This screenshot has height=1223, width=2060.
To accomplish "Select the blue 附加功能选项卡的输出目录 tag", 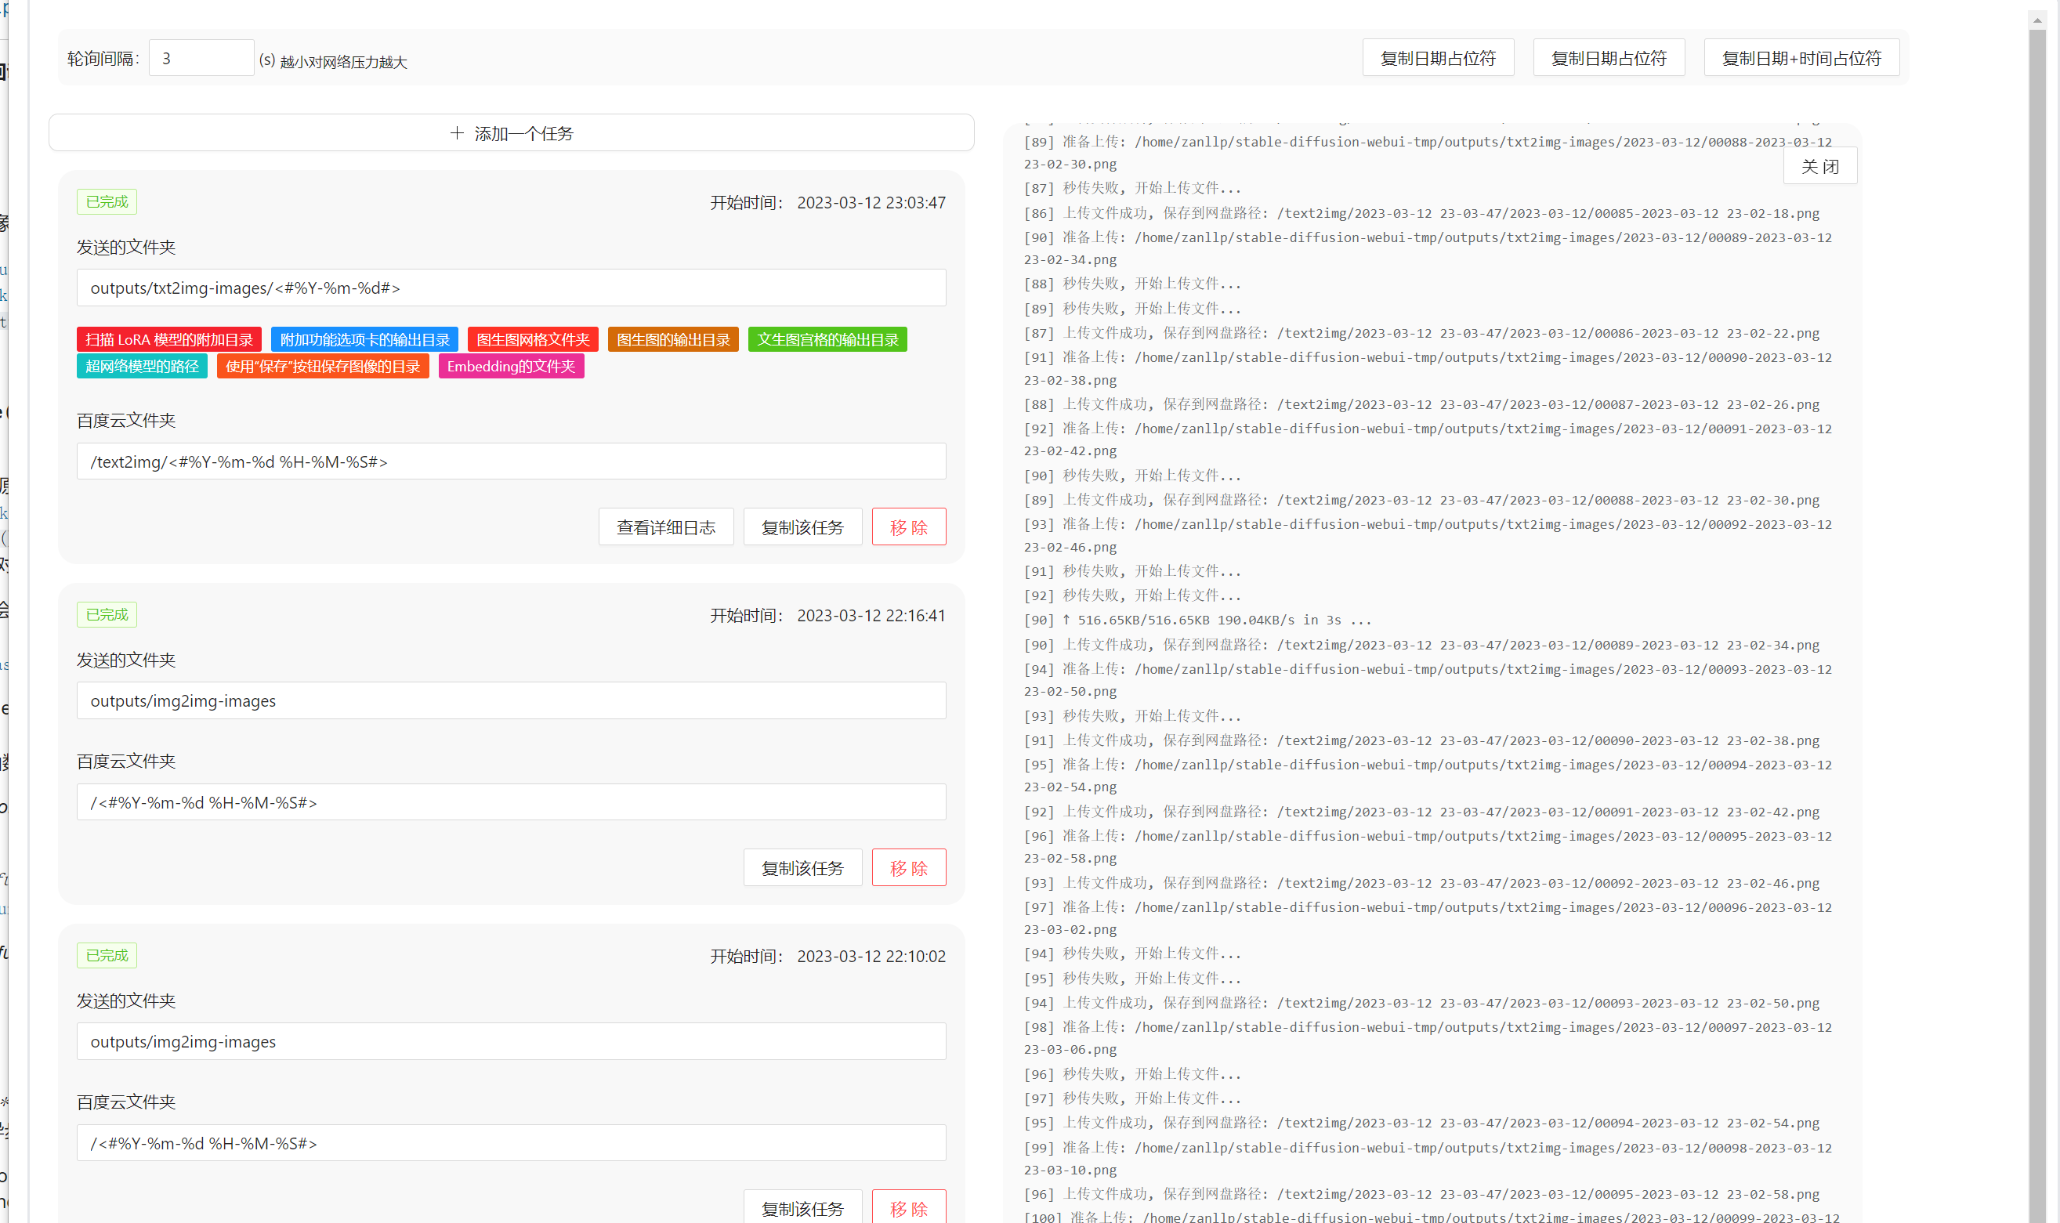I will [x=364, y=339].
